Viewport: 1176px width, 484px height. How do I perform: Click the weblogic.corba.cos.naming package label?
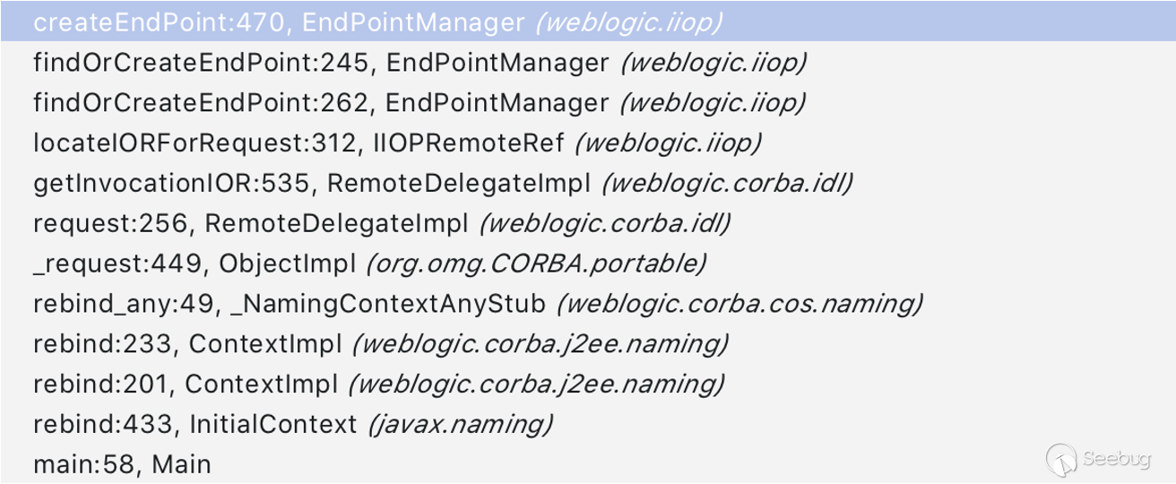(739, 305)
